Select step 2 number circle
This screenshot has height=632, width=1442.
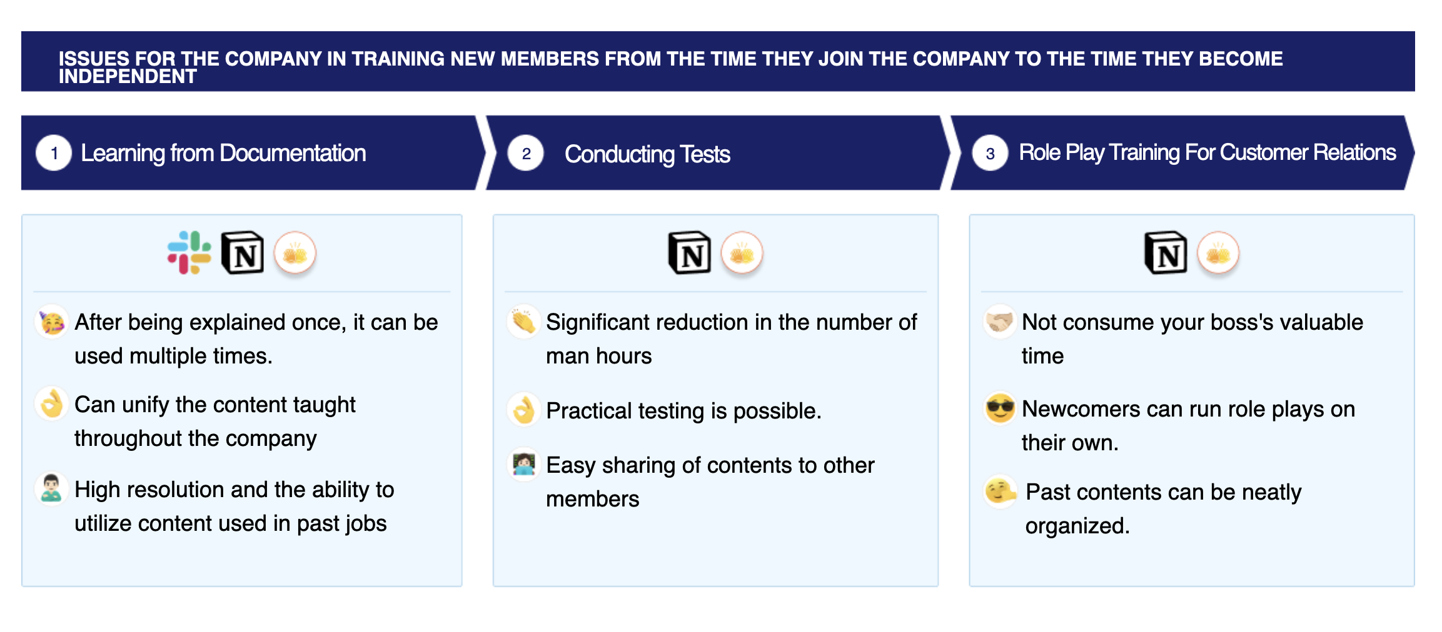(x=526, y=153)
